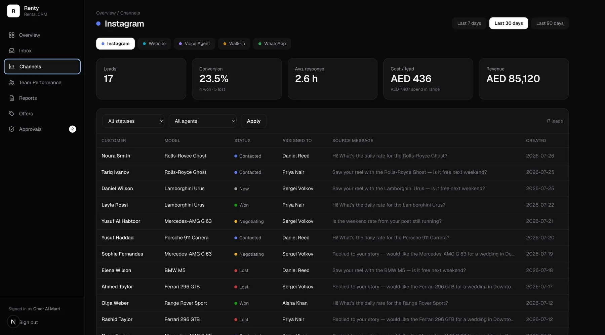Click the Offers tag icon

[x=12, y=114]
